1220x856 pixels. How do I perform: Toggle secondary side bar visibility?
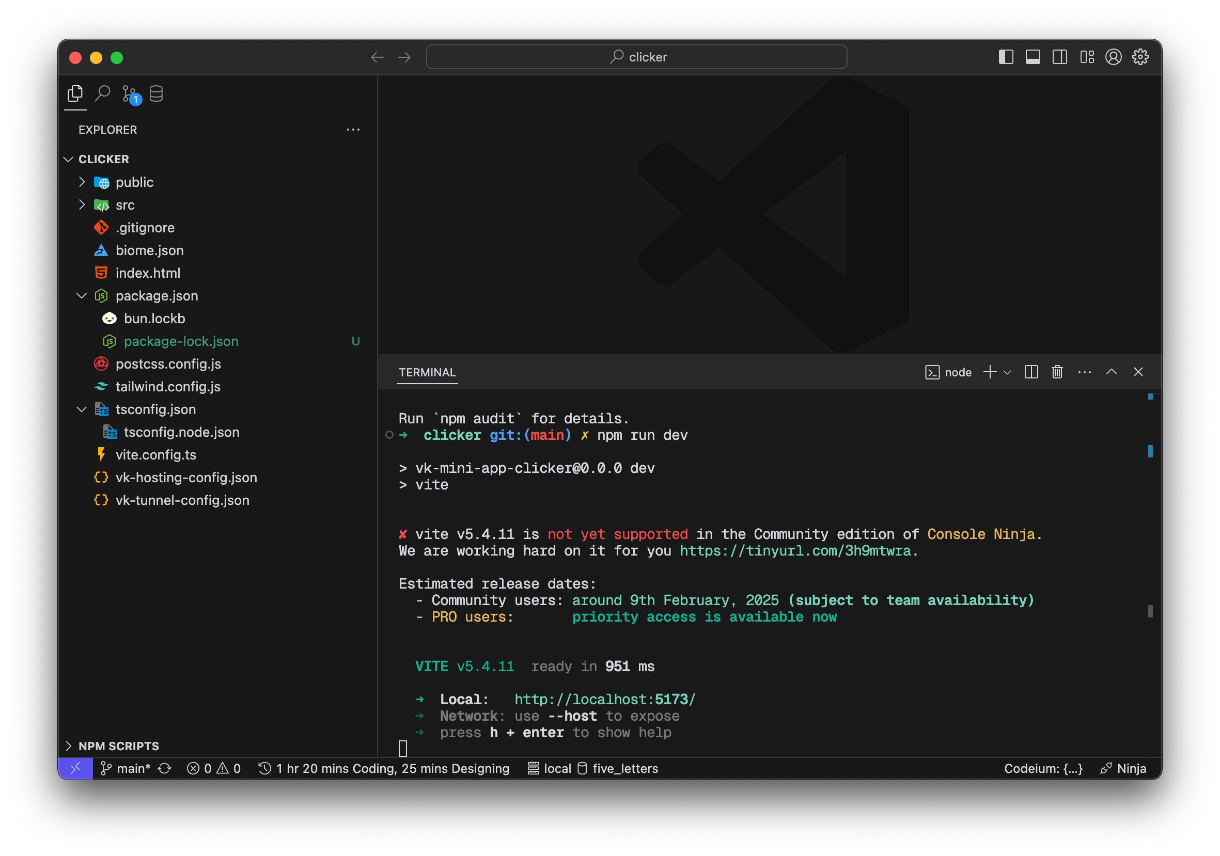(1059, 57)
